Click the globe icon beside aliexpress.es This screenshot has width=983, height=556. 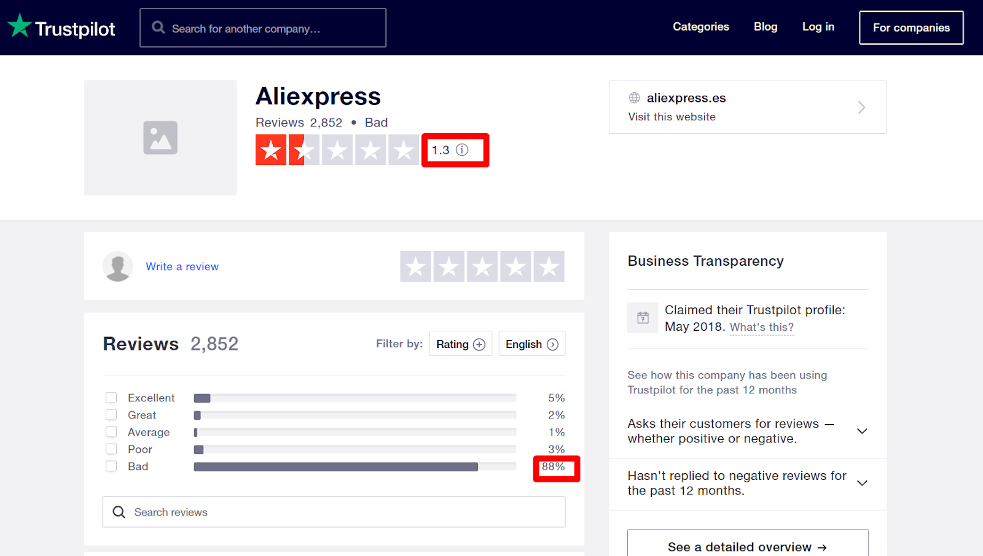(x=634, y=98)
